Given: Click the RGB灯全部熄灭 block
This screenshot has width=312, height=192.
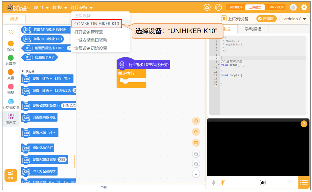Looking at the screenshot, I should click(x=39, y=171).
